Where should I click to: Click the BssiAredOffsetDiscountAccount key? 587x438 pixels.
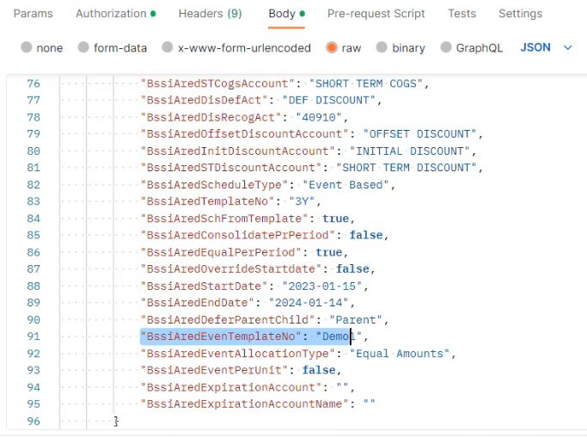click(x=244, y=133)
